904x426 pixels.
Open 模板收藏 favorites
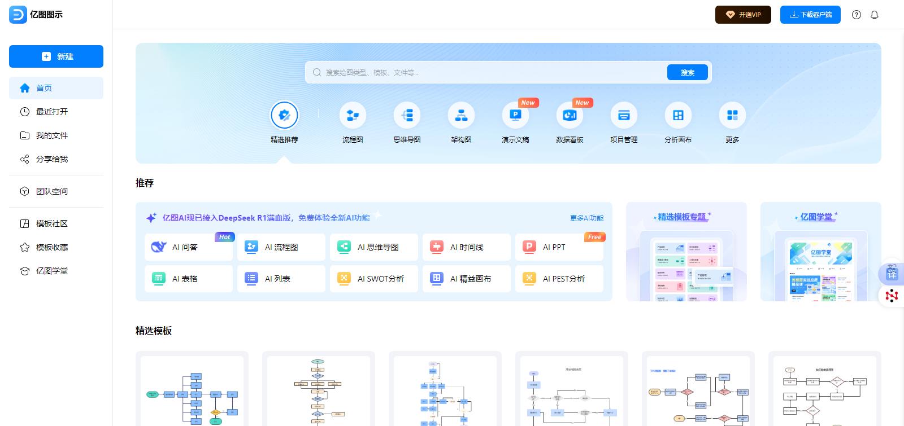pos(56,247)
